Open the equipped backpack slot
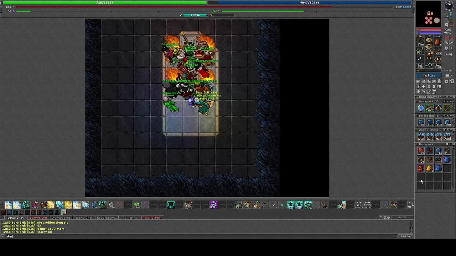The height and width of the screenshot is (256, 456). click(437, 42)
